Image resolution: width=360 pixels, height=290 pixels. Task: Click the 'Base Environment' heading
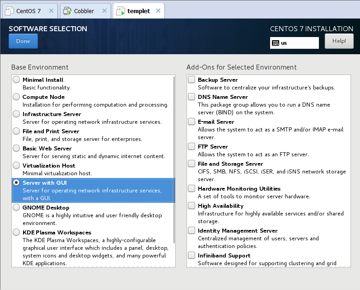pos(40,67)
